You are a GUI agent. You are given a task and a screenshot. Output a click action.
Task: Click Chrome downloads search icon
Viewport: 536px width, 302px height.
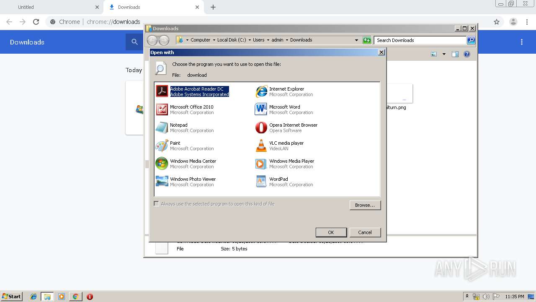point(134,42)
